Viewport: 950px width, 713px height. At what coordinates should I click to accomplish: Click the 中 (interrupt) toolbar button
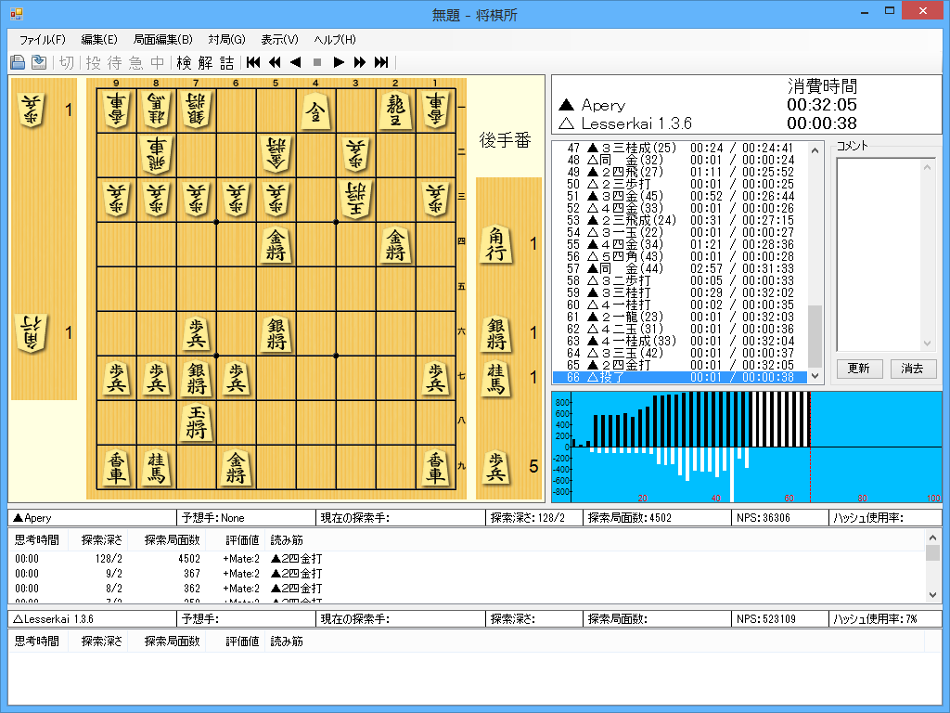(157, 62)
